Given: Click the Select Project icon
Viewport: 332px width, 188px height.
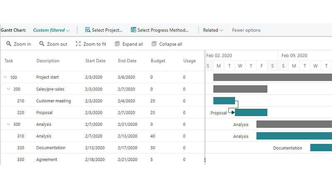Looking at the screenshot, I should click(x=88, y=30).
